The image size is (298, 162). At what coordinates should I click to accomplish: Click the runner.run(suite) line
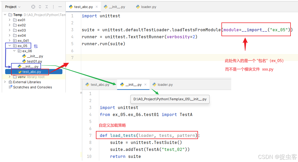tap(103, 44)
